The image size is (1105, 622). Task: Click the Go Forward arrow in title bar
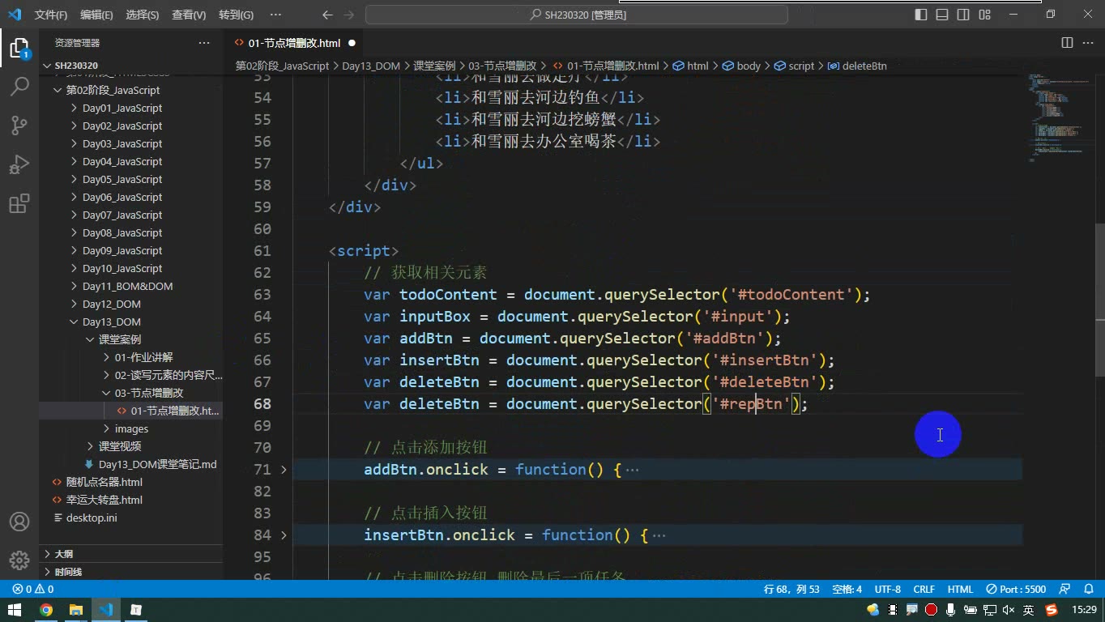point(349,15)
